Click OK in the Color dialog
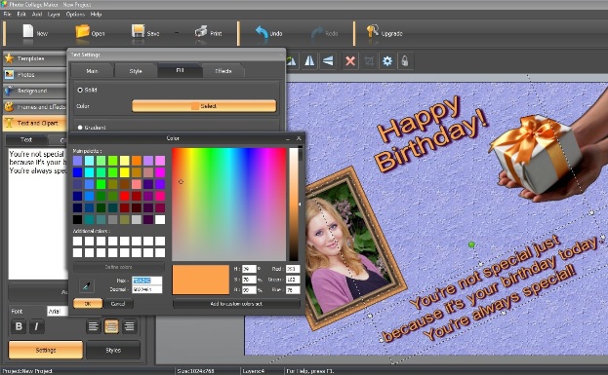 coord(88,304)
